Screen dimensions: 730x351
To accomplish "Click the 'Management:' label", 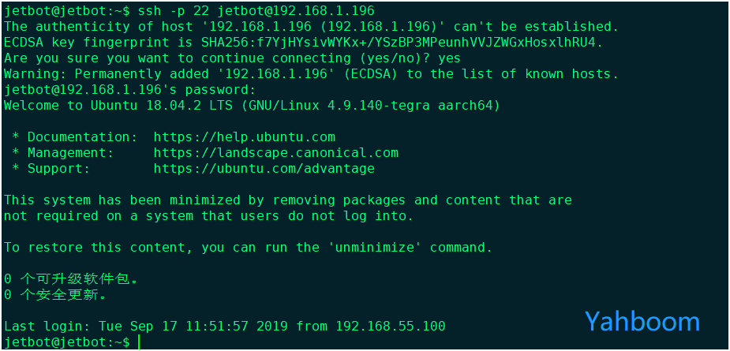I will coord(71,153).
